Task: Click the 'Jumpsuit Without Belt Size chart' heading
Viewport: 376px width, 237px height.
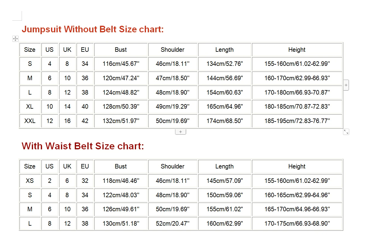Action: click(92, 29)
